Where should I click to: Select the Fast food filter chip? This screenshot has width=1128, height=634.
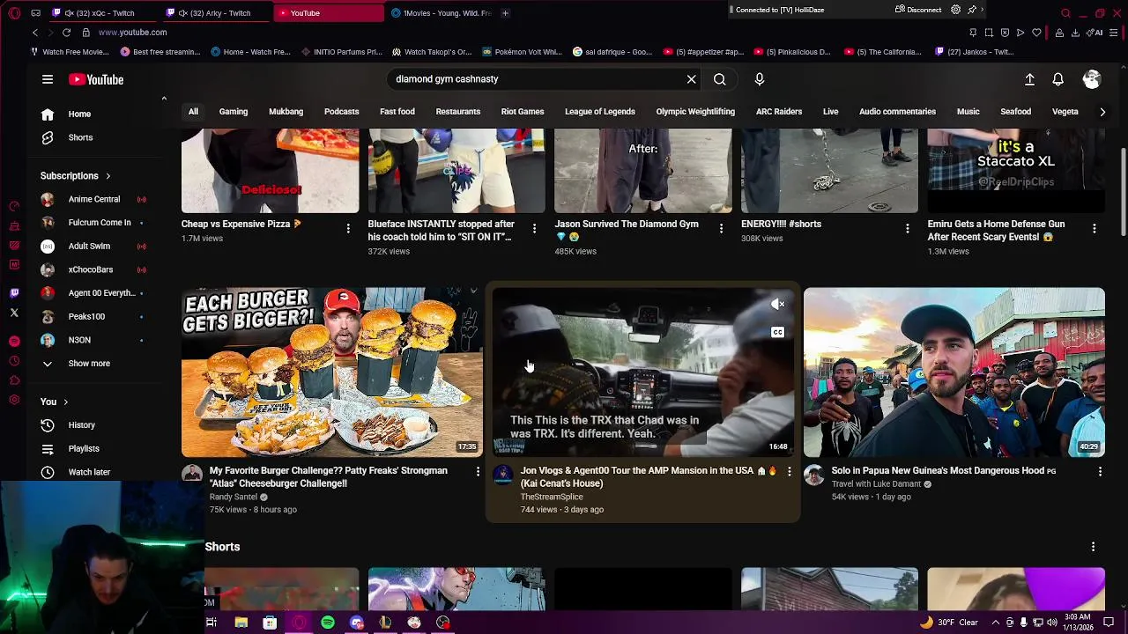point(397,112)
